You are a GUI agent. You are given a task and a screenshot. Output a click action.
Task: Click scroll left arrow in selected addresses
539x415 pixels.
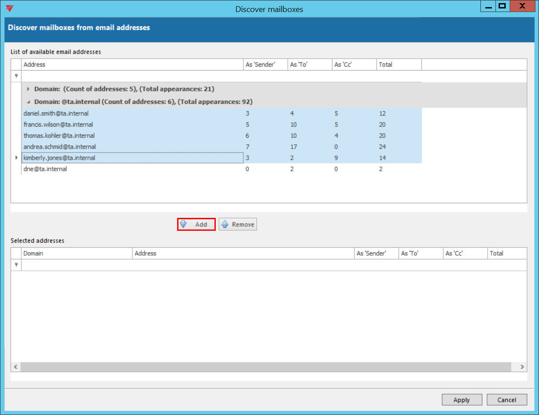pyautogui.click(x=16, y=367)
